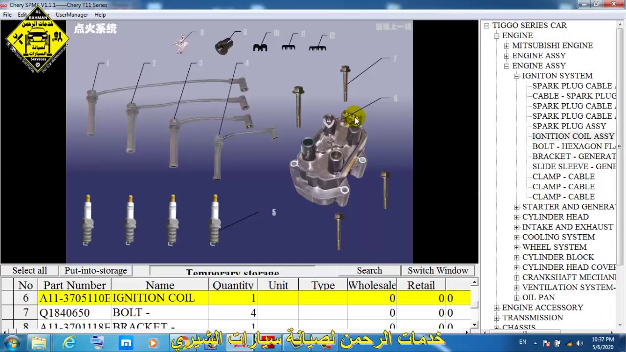Expand the ENGINE ACCESSORY node
This screenshot has height=352, width=626.
click(x=496, y=308)
